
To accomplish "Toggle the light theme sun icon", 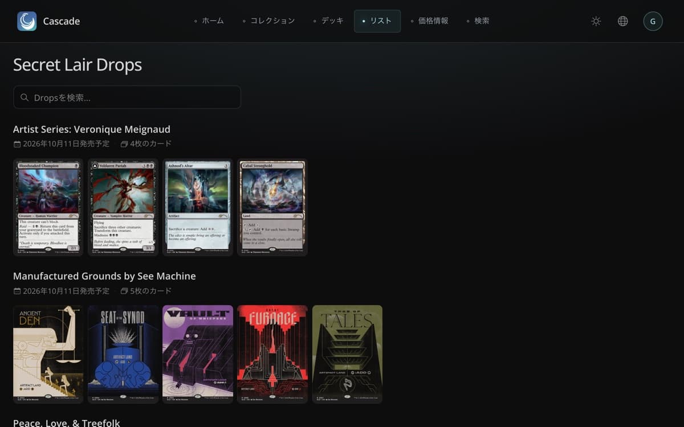I will 596,21.
